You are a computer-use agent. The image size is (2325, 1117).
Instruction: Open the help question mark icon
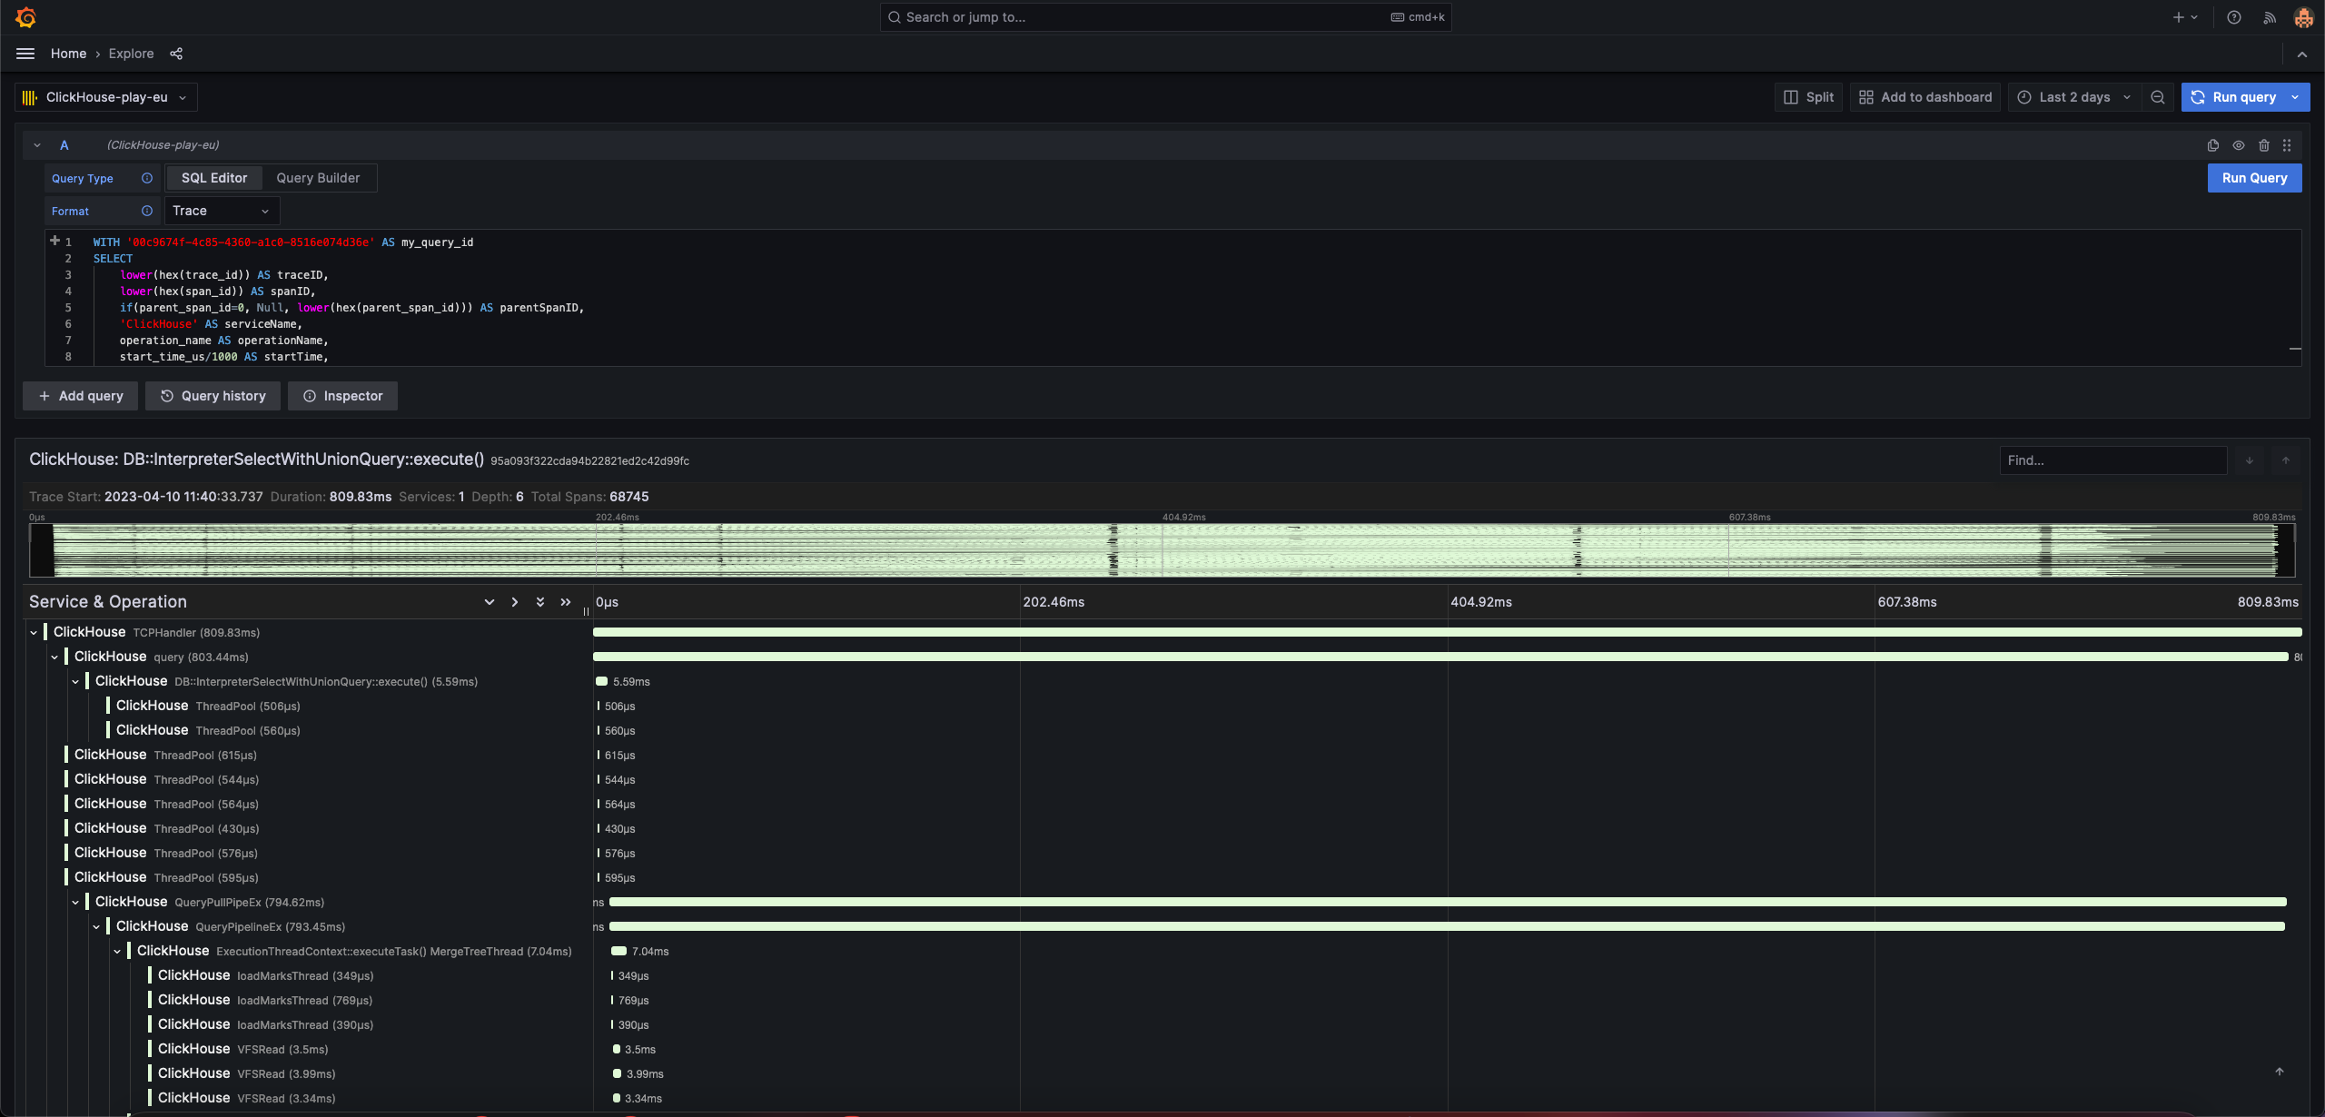click(x=2233, y=17)
